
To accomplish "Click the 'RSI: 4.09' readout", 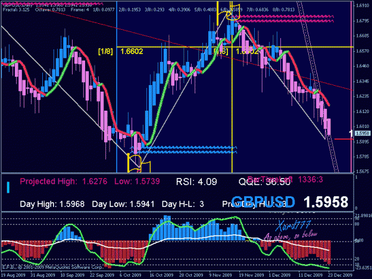I will (x=196, y=182).
